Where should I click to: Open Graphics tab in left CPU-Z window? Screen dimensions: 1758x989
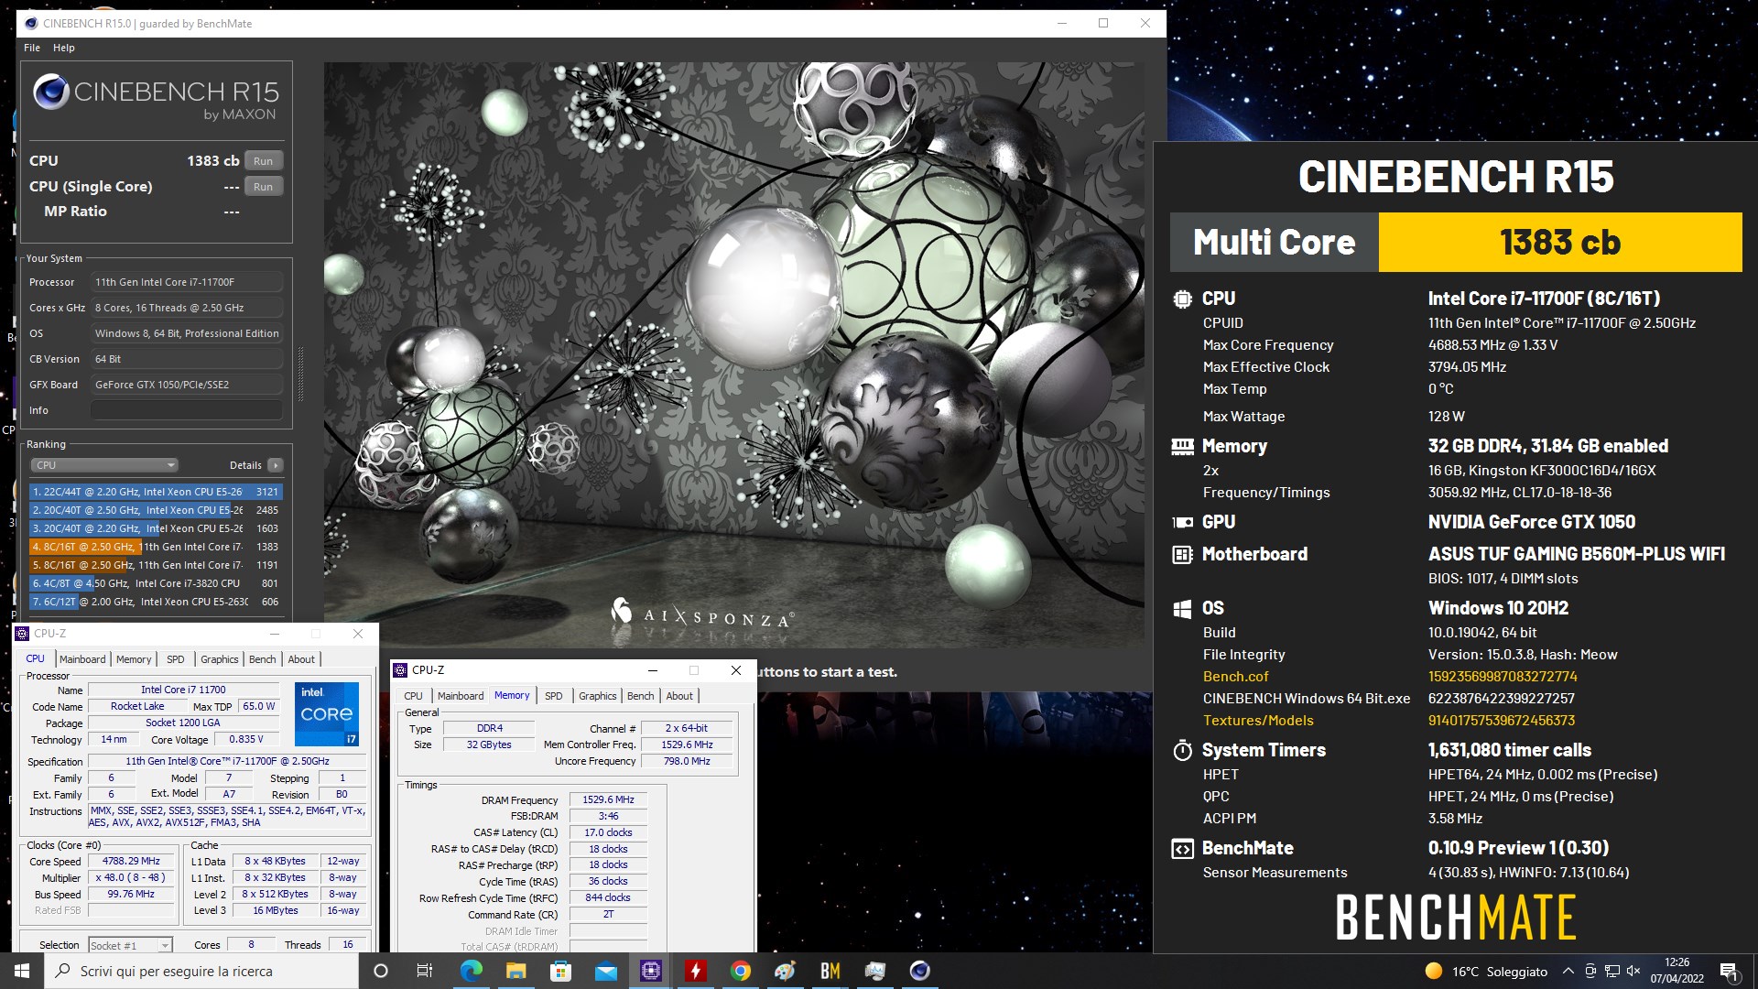220,659
